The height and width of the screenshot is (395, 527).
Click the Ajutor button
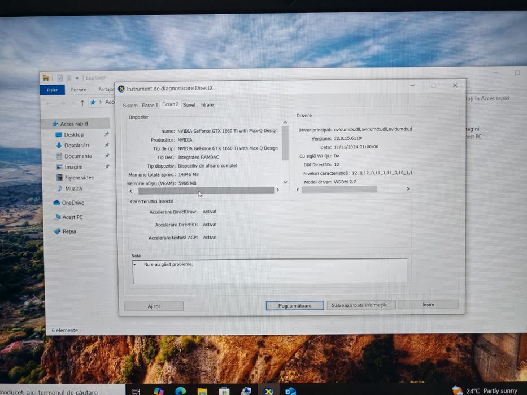[x=154, y=306]
